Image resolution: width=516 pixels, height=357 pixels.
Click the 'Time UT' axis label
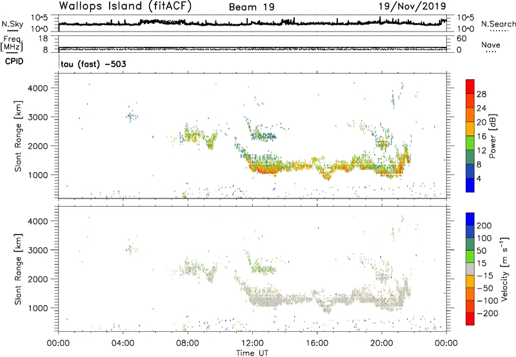[x=252, y=353]
